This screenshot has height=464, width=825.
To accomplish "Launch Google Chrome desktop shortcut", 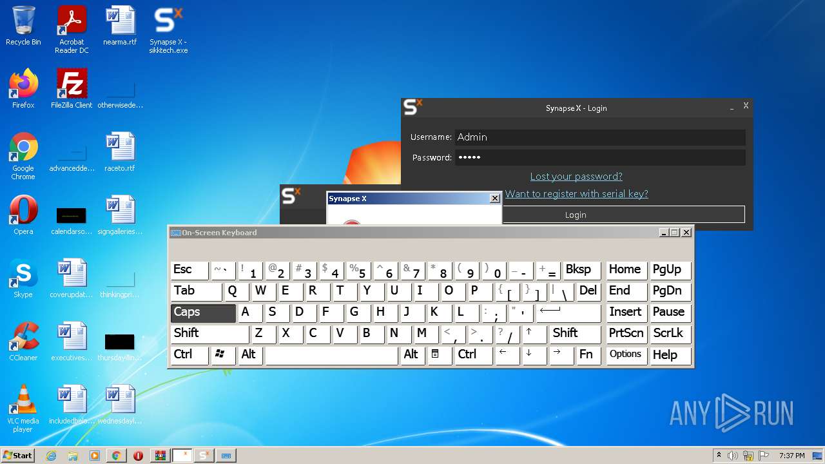I will click(x=23, y=155).
